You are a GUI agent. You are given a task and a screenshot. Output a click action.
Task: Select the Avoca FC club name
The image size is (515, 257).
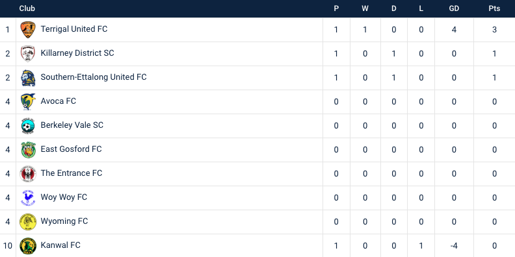click(58, 101)
